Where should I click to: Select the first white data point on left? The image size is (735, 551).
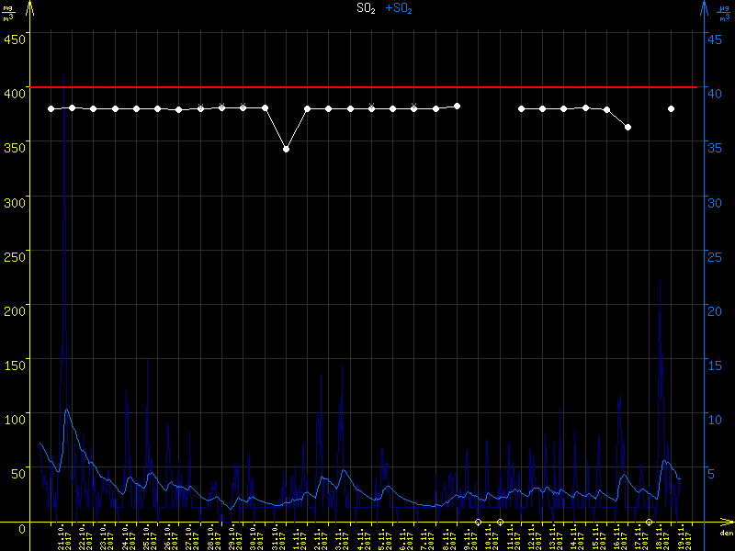tap(51, 109)
